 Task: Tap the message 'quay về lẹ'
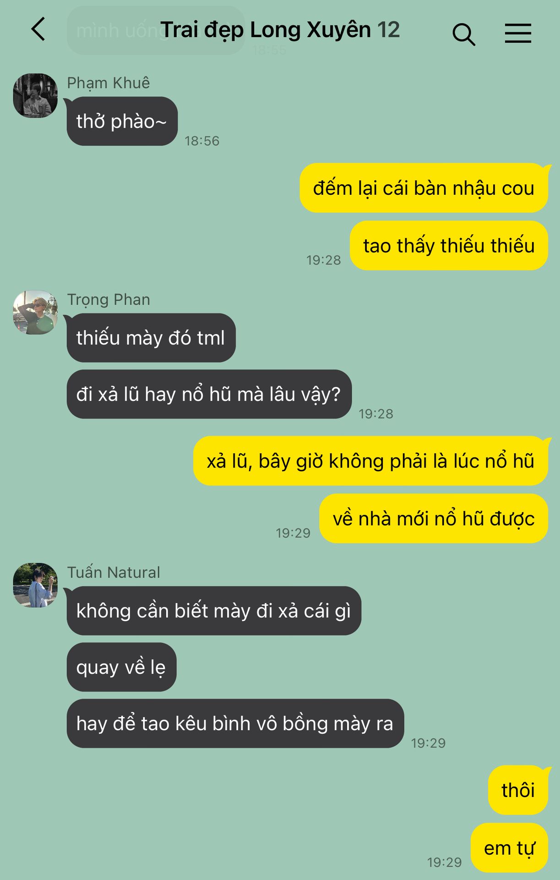pos(121,667)
